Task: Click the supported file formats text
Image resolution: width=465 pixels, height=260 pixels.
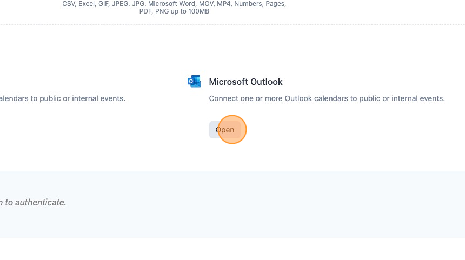Action: tap(174, 8)
